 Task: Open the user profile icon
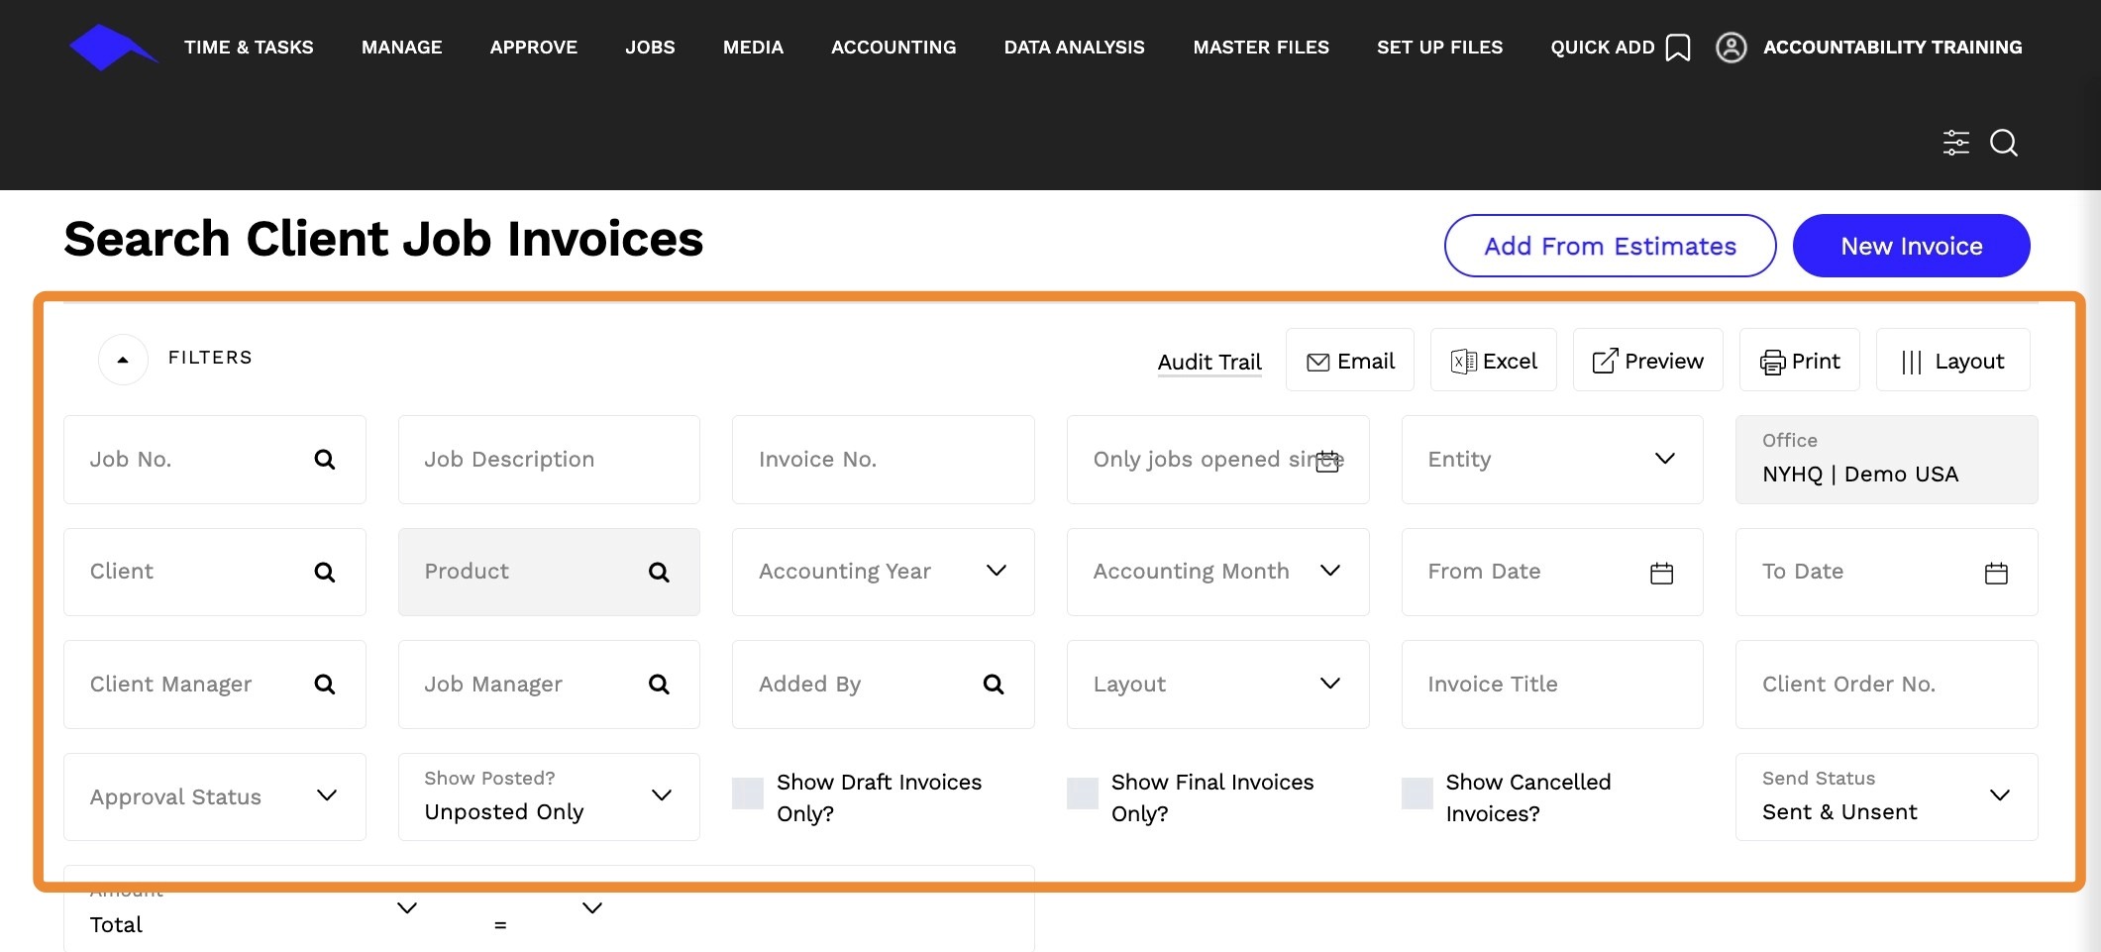1731,48
